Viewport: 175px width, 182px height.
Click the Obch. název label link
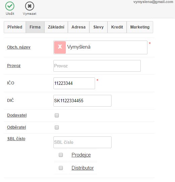pyautogui.click(x=19, y=47)
